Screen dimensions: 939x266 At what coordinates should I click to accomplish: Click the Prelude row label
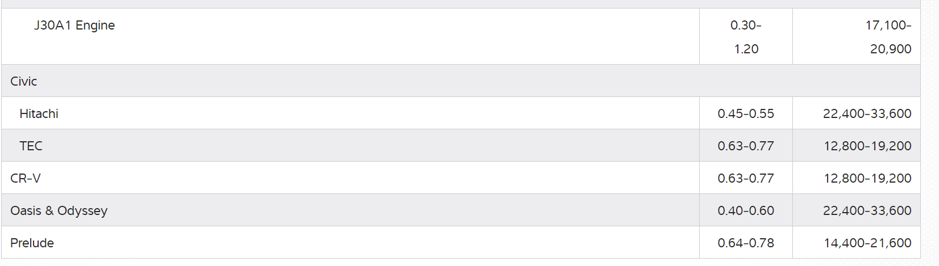[x=32, y=243]
